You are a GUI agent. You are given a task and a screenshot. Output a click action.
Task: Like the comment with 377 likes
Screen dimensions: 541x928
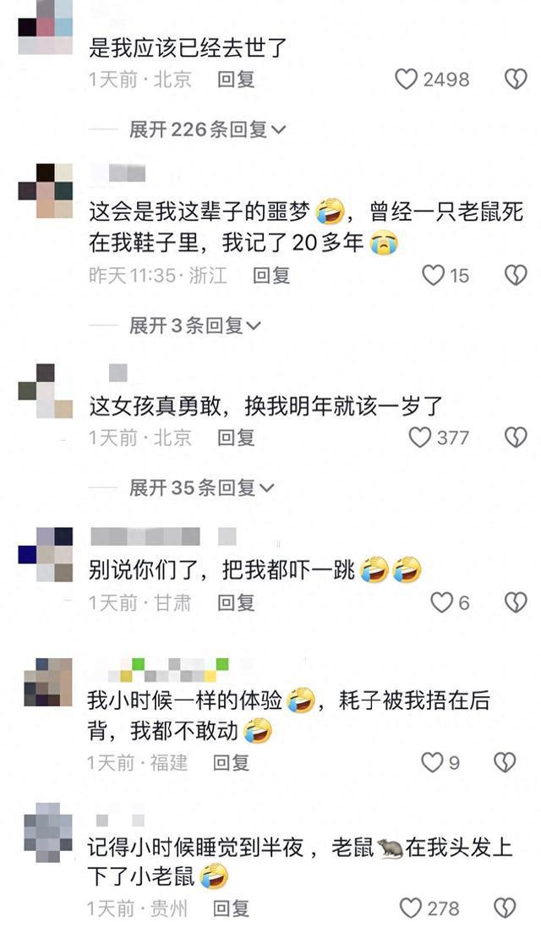[x=420, y=438]
